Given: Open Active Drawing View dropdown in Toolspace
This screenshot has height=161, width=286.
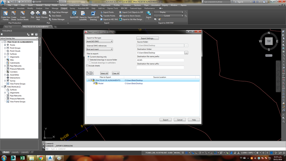Looking at the screenshot, I should pyautogui.click(x=19, y=38).
